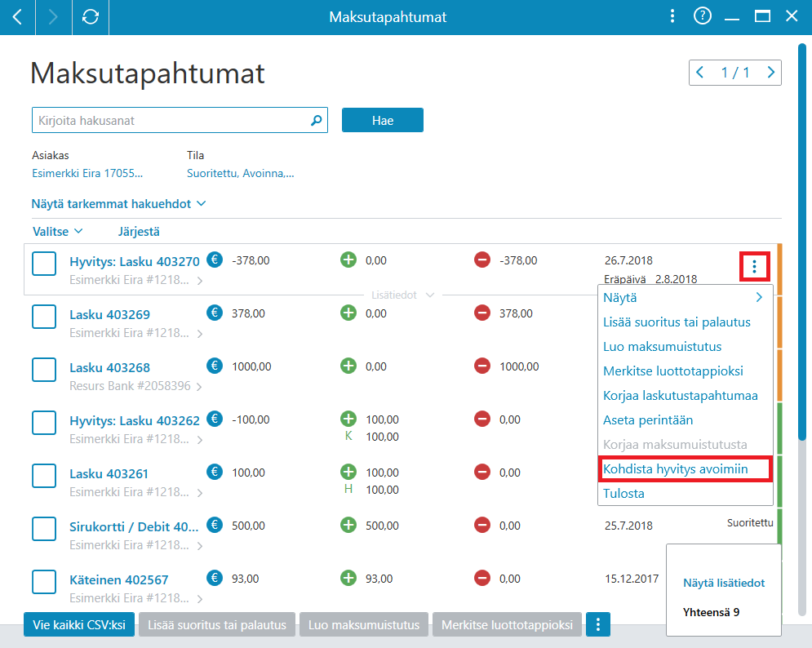Open customer Esimerkki Eira under Lasku 403269
Screen dimensions: 812x648
tap(135, 332)
